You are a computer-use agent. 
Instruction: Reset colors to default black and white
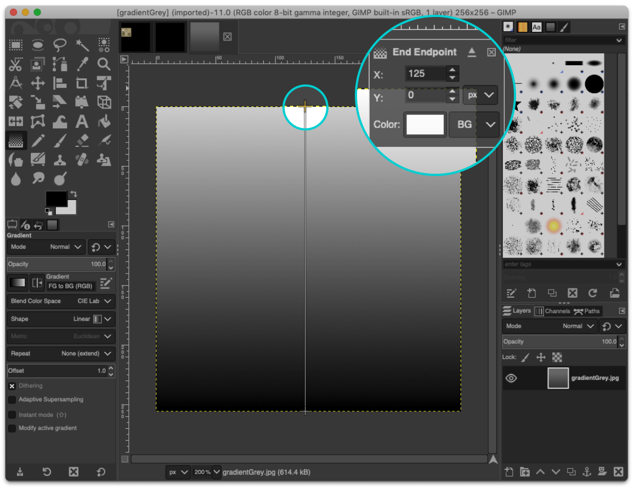click(48, 212)
